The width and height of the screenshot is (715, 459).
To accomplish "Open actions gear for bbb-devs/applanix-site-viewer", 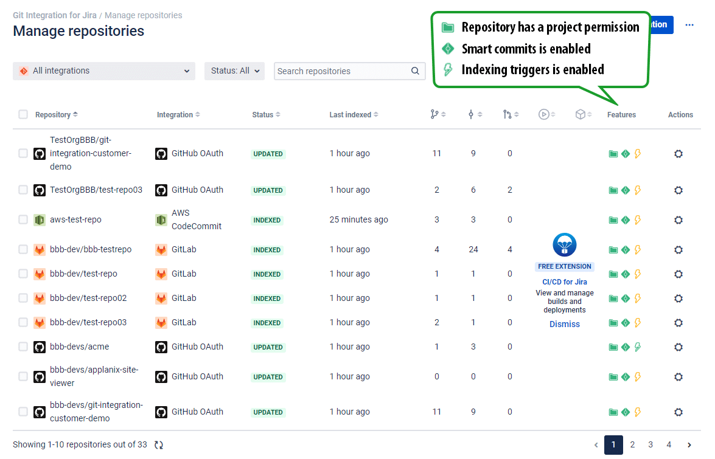I will (678, 377).
